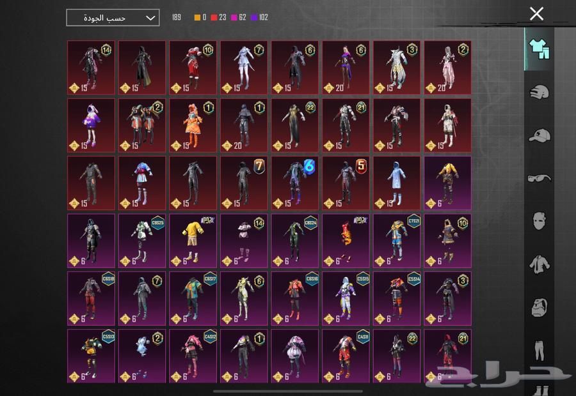Open the jacket tops category
The image size is (576, 396).
point(539,264)
